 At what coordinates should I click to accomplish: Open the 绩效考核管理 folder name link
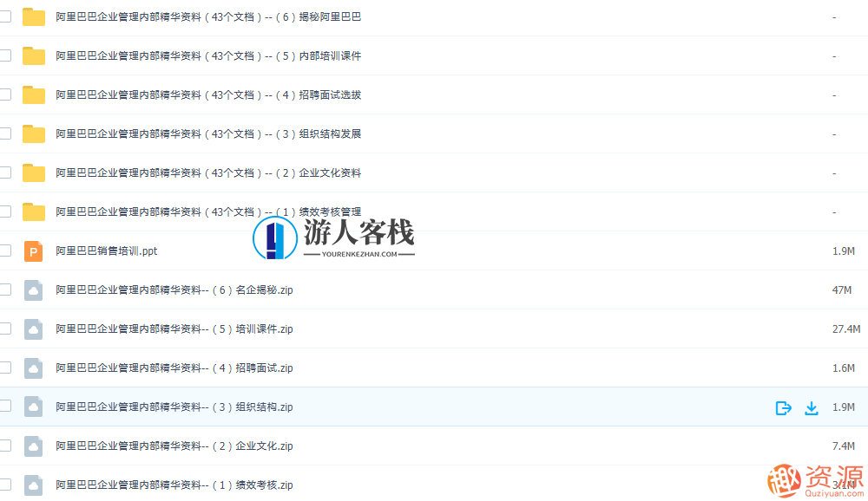[208, 211]
